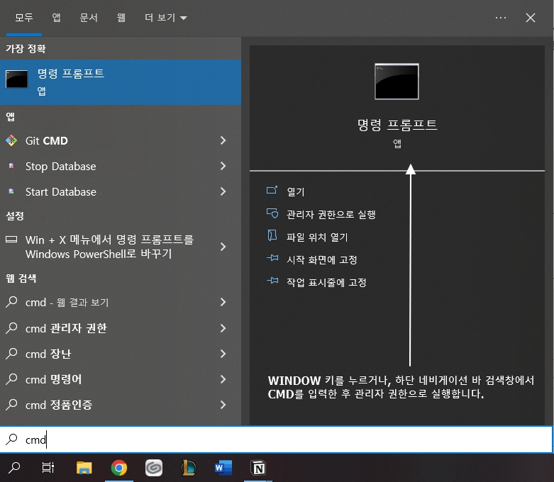This screenshot has height=482, width=554.
Task: Click 열기 to open Command Prompt
Action: point(296,192)
